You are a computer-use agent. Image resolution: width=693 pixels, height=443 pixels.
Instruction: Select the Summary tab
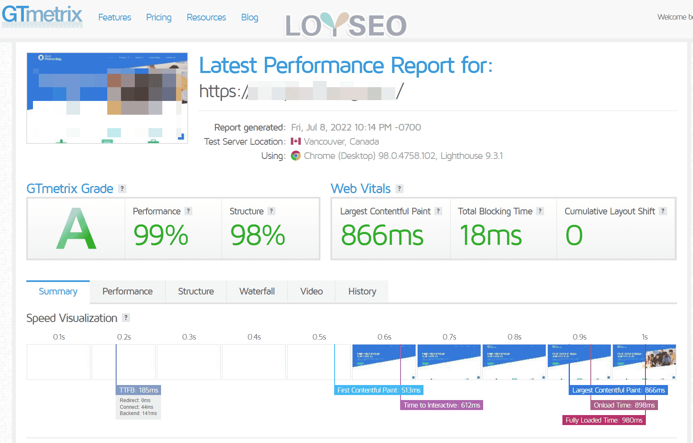(x=58, y=291)
